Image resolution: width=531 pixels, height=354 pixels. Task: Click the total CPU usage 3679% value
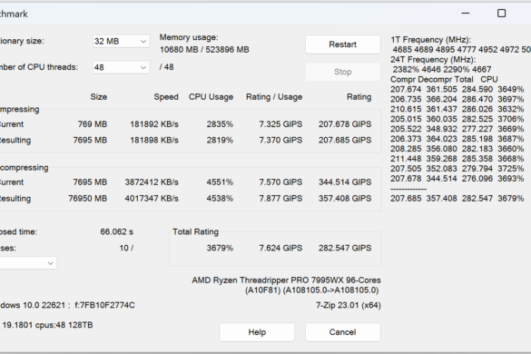point(220,248)
